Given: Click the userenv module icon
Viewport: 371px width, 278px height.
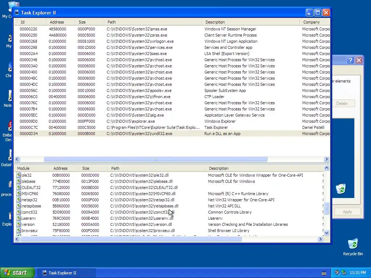Looking at the screenshot, I should tap(19, 218).
